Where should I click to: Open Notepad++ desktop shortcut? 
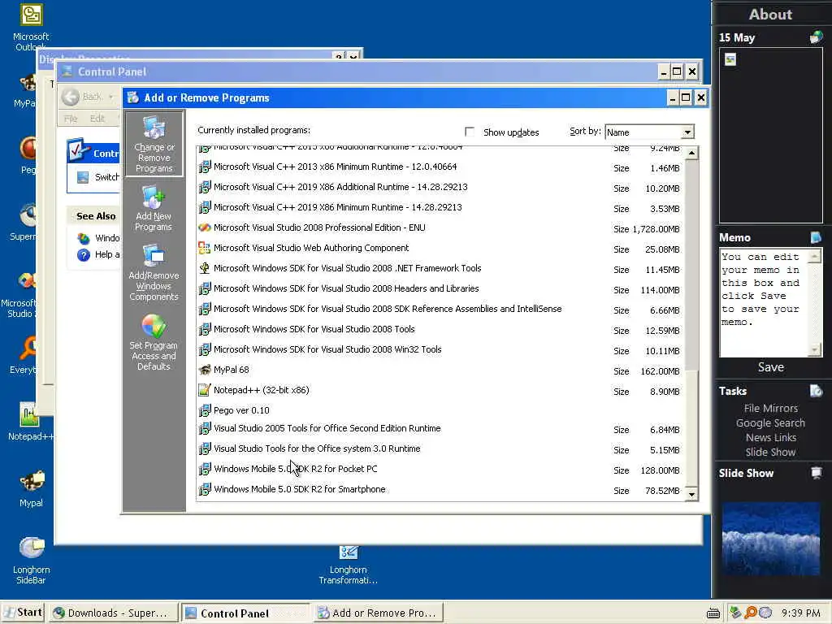pyautogui.click(x=30, y=422)
